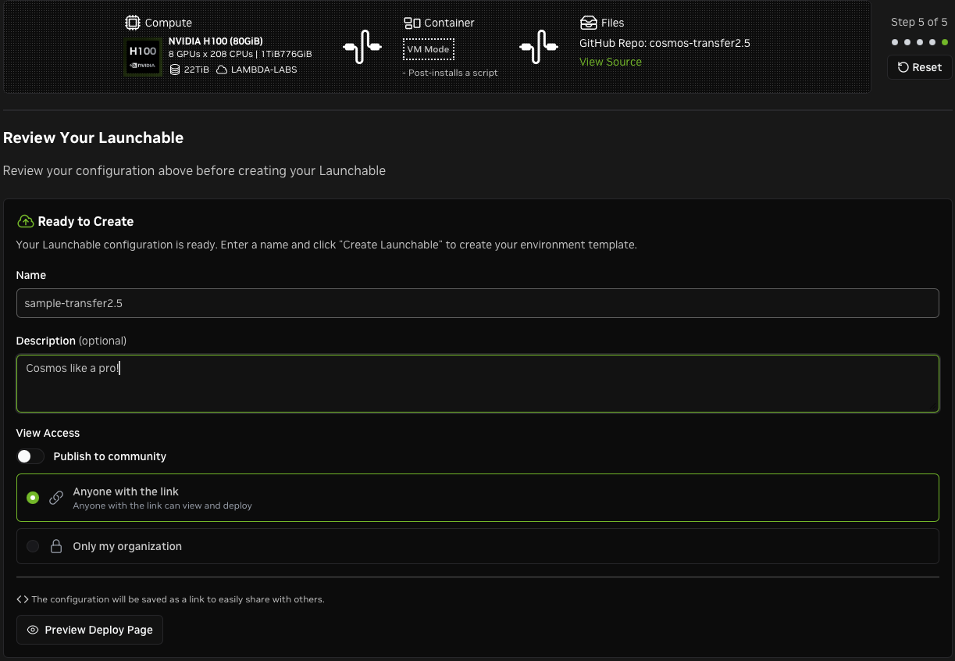Click the Files tray icon
The image size is (955, 661).
coord(588,23)
